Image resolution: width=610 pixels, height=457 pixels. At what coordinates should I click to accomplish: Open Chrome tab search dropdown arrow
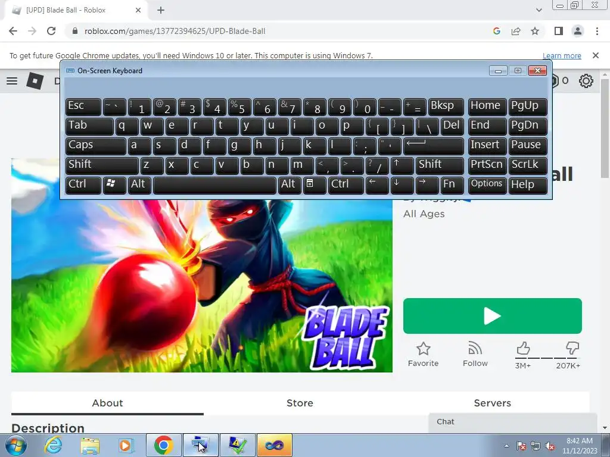pyautogui.click(x=539, y=10)
